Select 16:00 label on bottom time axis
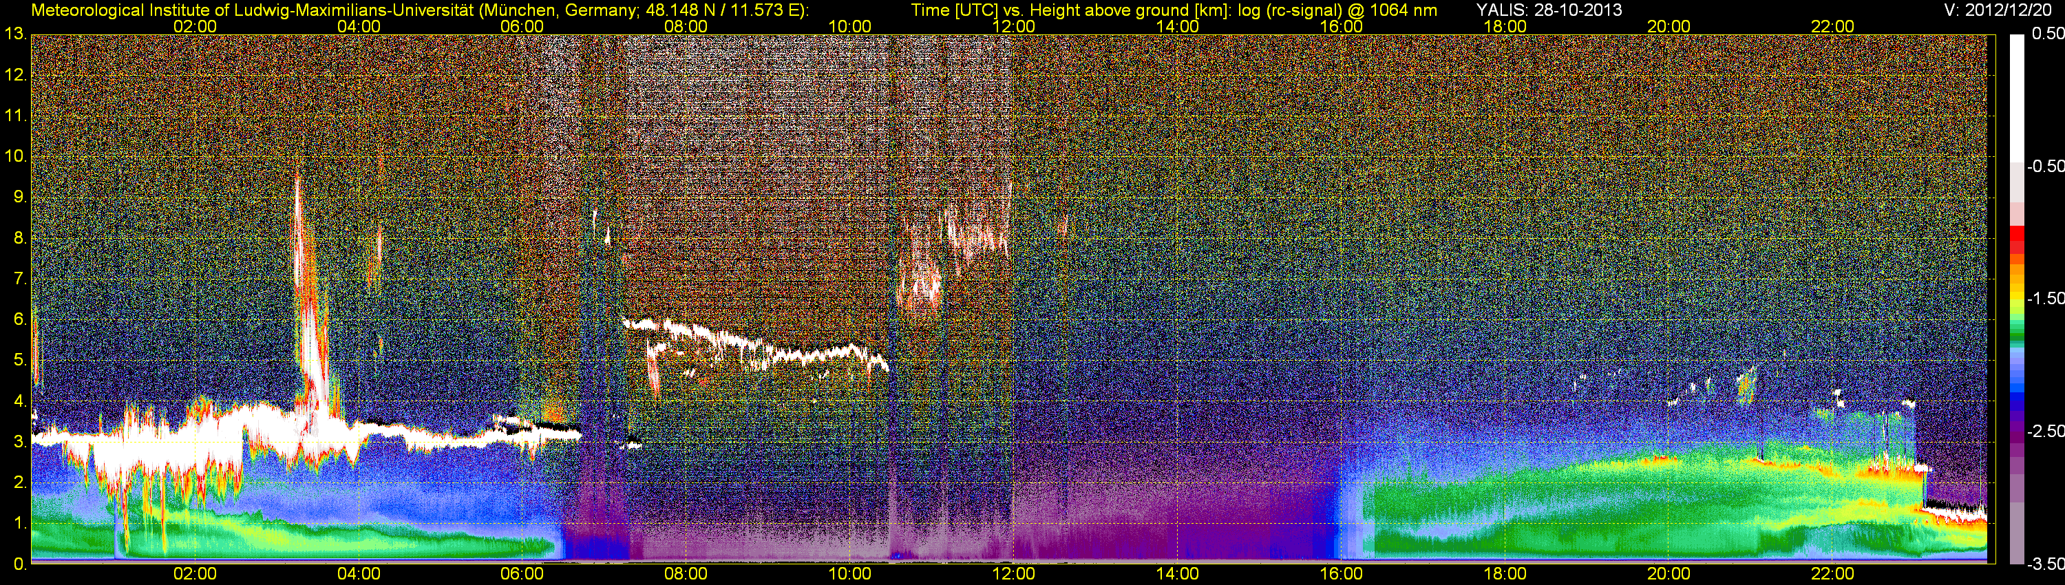The height and width of the screenshot is (585, 2065). (x=1341, y=574)
